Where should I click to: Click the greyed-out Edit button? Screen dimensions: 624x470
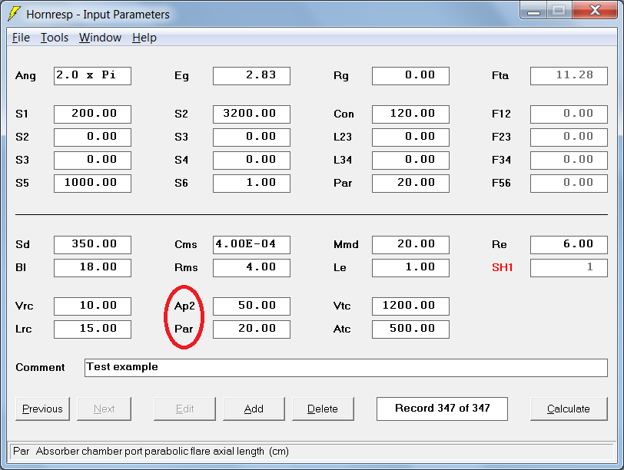(184, 409)
